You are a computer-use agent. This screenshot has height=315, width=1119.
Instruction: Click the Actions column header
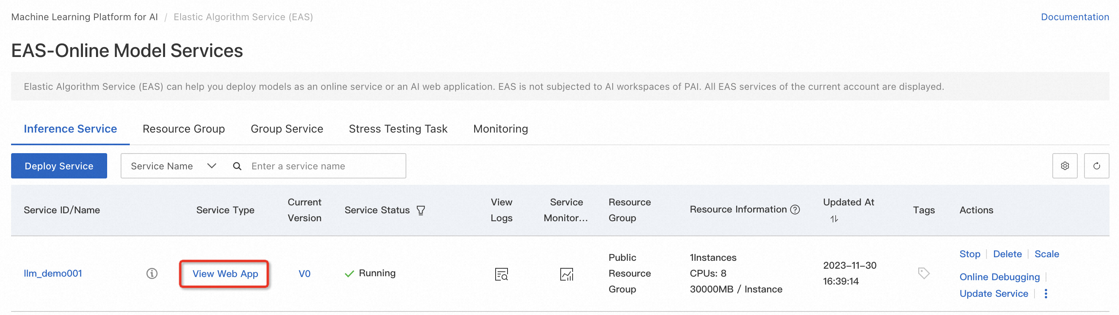point(976,210)
